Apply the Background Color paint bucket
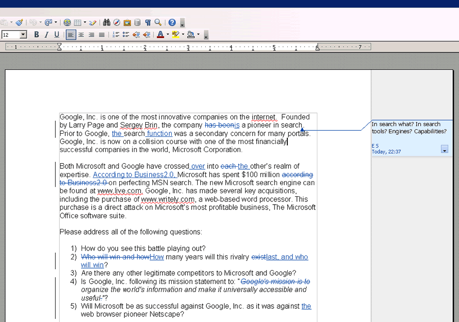Image resolution: width=459 pixels, height=322 pixels. pos(191,35)
